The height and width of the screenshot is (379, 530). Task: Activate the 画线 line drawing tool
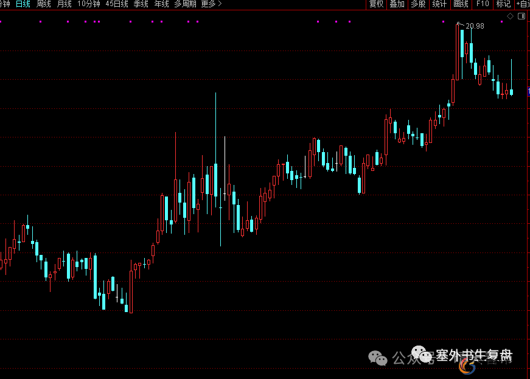(x=461, y=4)
